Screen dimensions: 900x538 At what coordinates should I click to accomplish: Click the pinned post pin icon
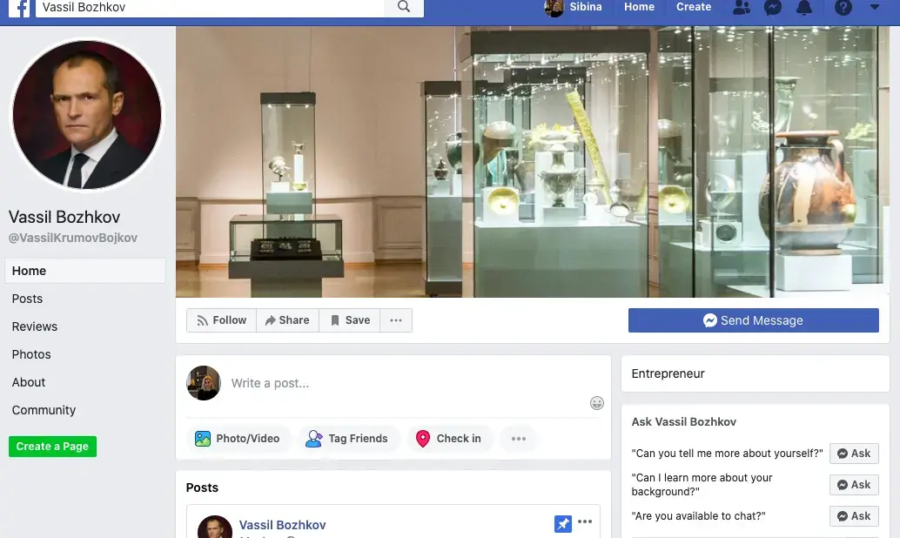(563, 523)
